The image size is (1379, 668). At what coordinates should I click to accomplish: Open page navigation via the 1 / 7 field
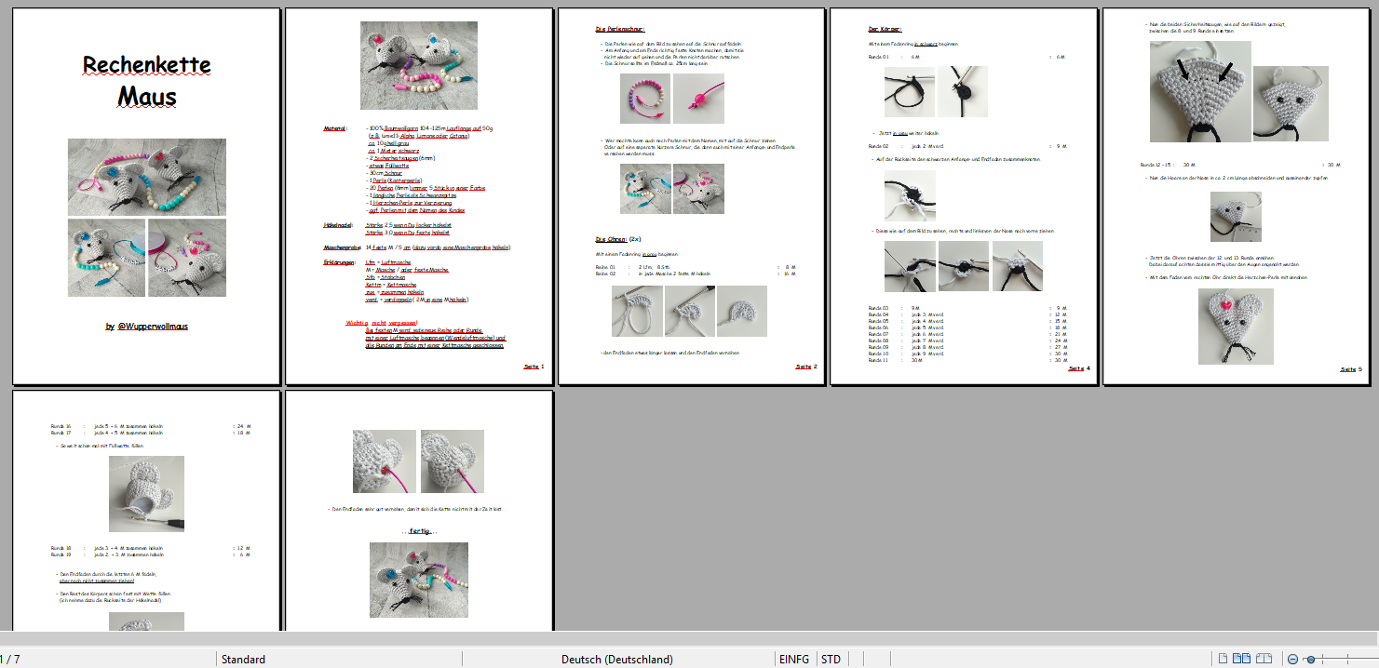(9, 659)
